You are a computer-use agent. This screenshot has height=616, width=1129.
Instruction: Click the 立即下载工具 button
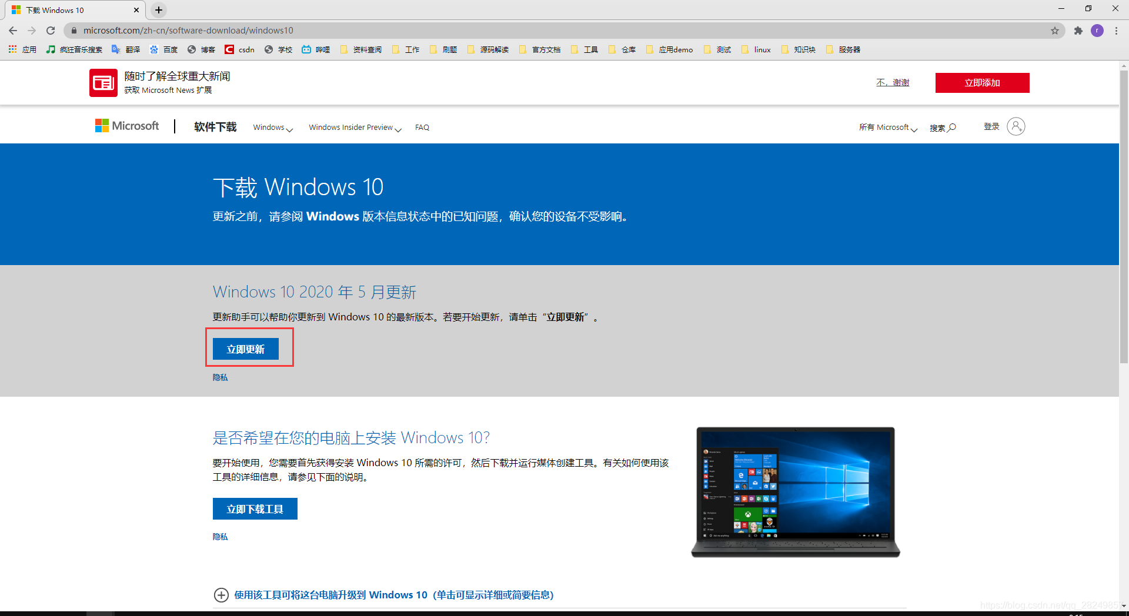click(255, 509)
